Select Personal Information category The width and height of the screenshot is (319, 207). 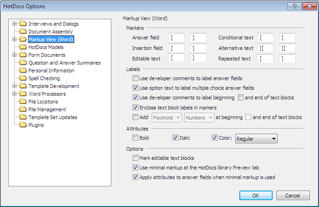point(51,71)
